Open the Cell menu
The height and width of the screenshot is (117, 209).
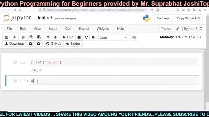pos(68,29)
